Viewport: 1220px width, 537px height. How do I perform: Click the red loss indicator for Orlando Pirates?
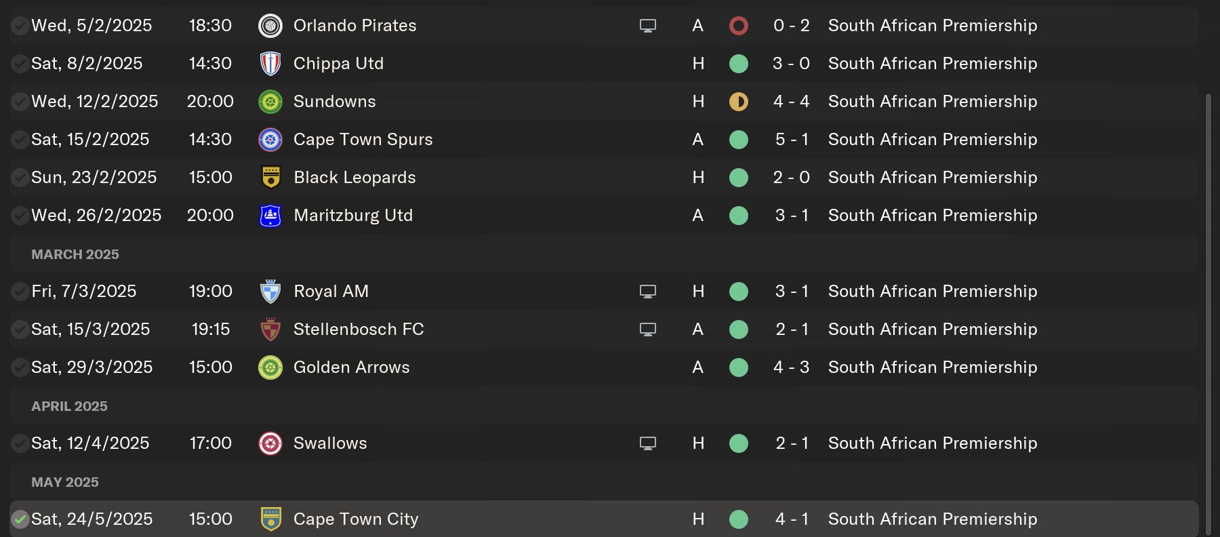738,26
